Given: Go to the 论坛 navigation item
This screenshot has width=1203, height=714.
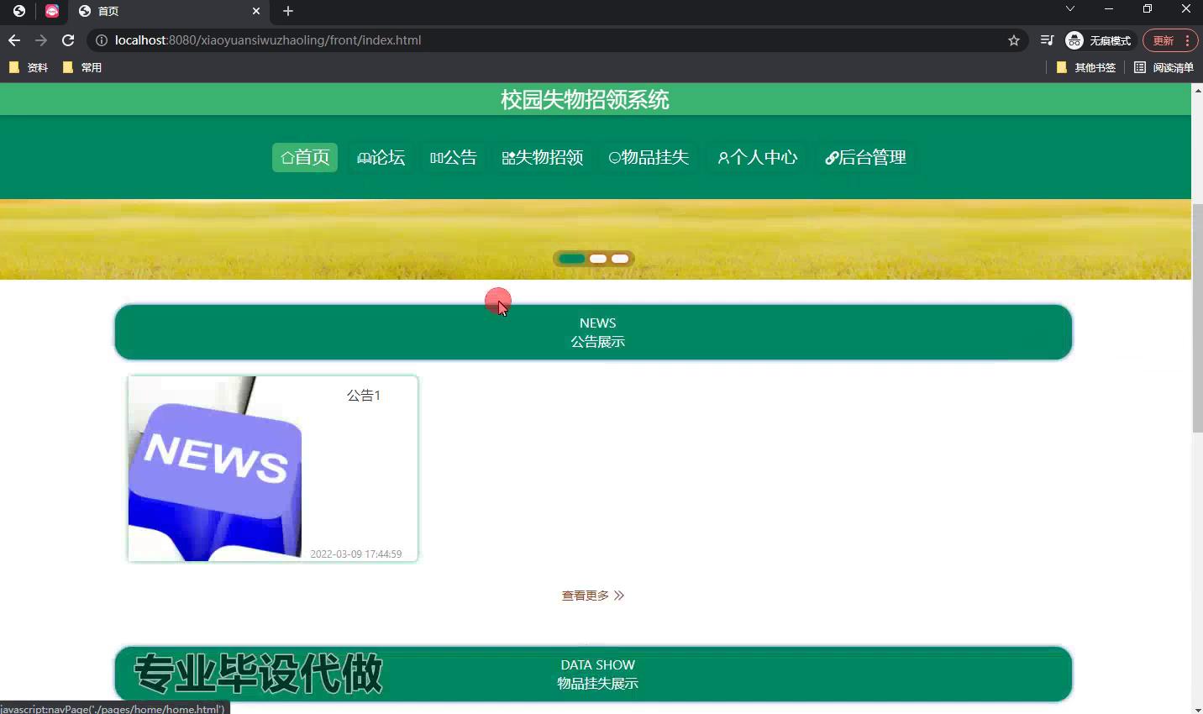Looking at the screenshot, I should pyautogui.click(x=381, y=158).
